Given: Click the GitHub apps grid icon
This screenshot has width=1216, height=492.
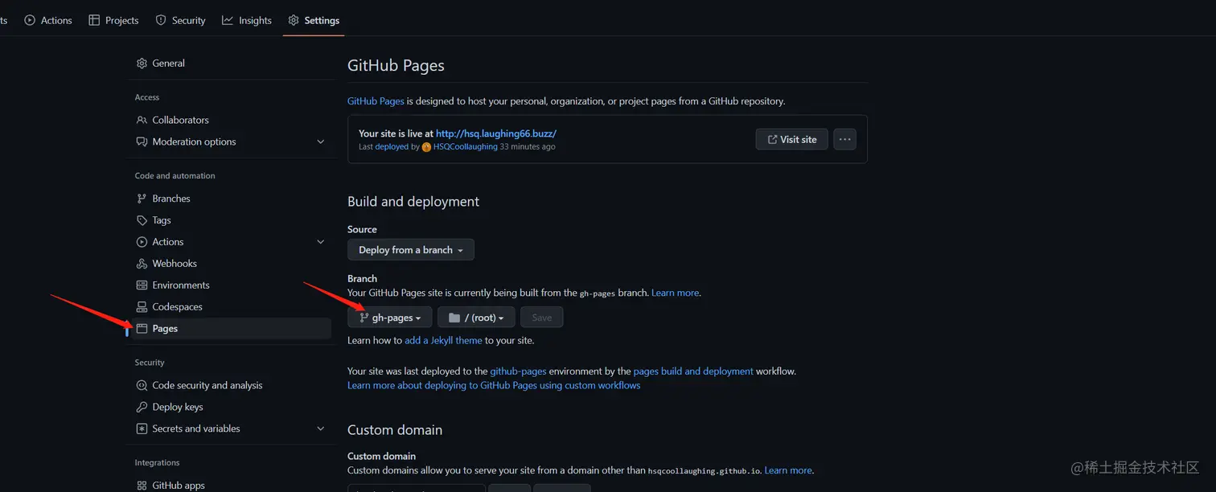Looking at the screenshot, I should pos(142,486).
